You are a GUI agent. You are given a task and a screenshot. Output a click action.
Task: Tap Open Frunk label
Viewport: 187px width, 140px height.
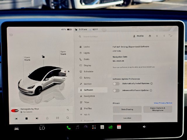pyautogui.click(x=27, y=59)
